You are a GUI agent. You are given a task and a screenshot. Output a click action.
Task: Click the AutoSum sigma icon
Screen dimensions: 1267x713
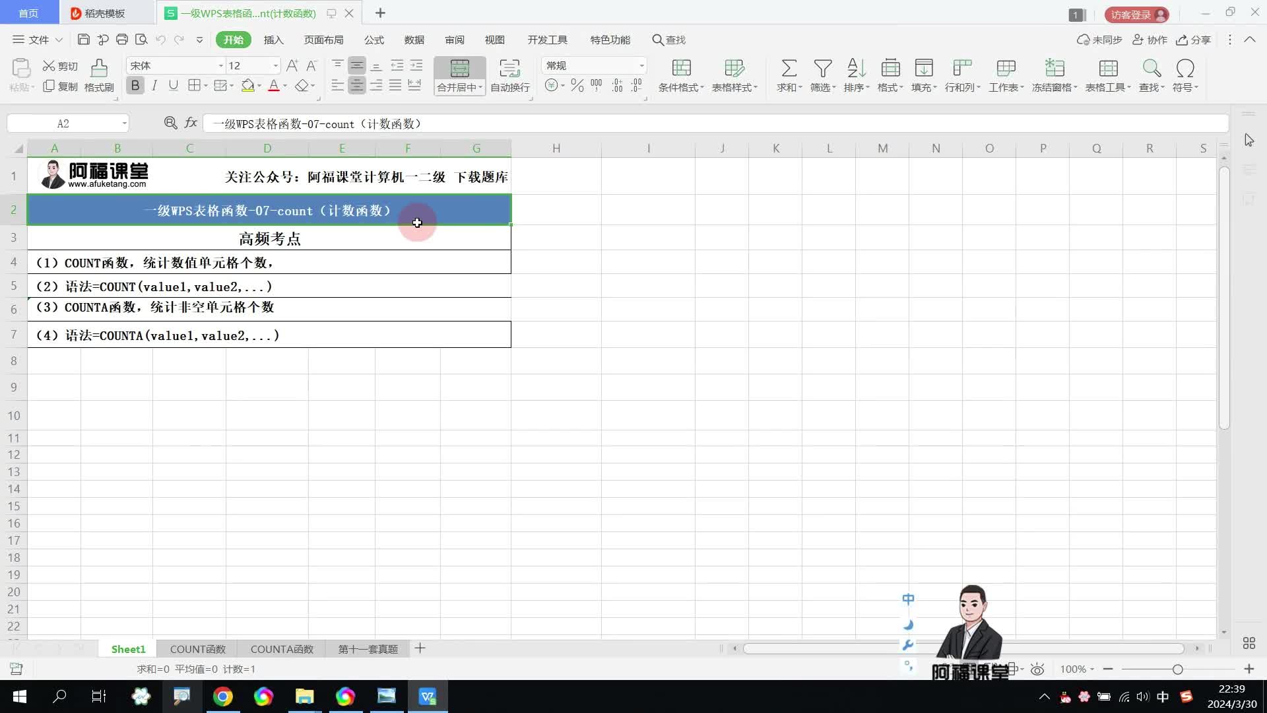click(789, 69)
